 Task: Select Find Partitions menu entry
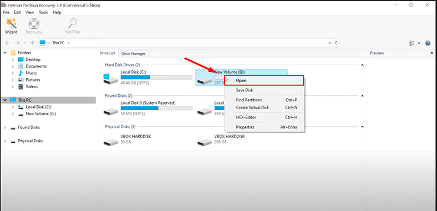tap(264, 100)
